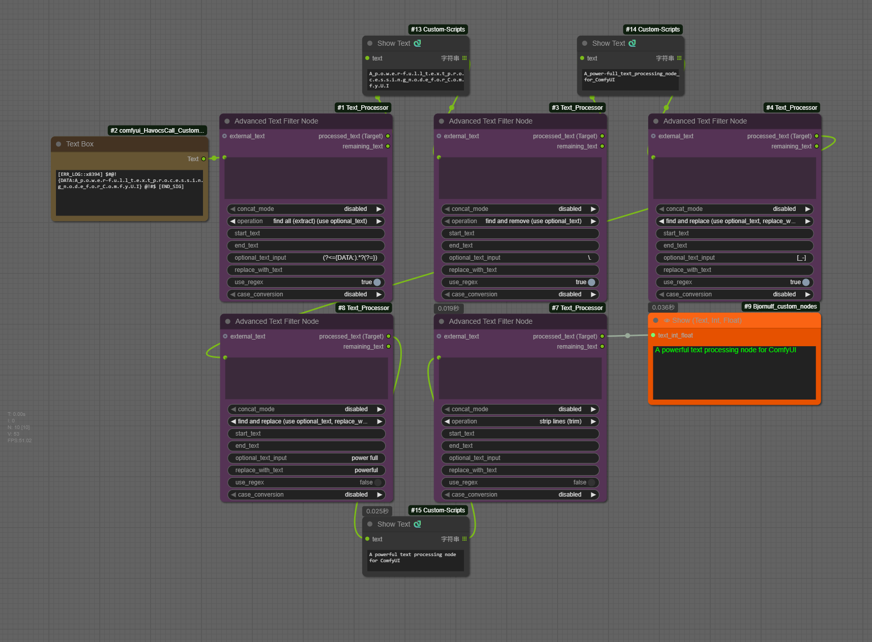Click processed_text output port on node #7

[602, 336]
